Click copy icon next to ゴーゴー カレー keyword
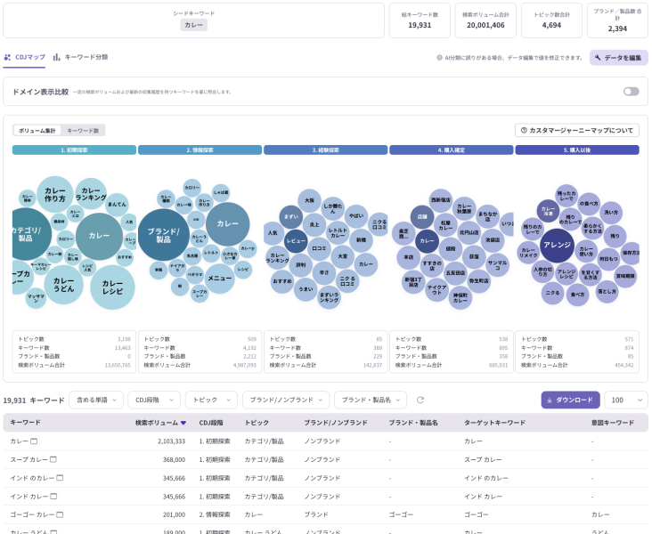This screenshot has height=534, width=652. [61, 514]
